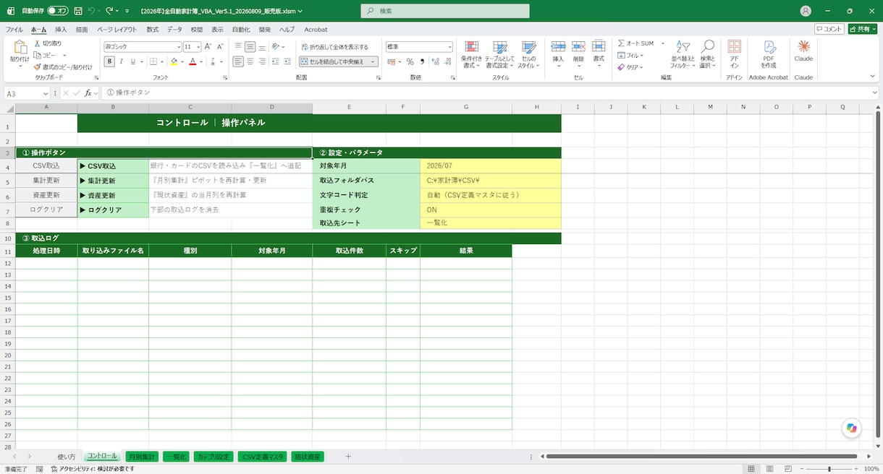This screenshot has height=474, width=883.
Task: Toggle bold formatting with the B button
Action: [110, 61]
